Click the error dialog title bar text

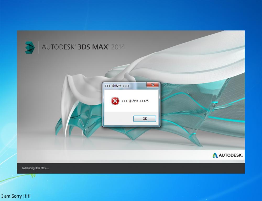coord(117,86)
